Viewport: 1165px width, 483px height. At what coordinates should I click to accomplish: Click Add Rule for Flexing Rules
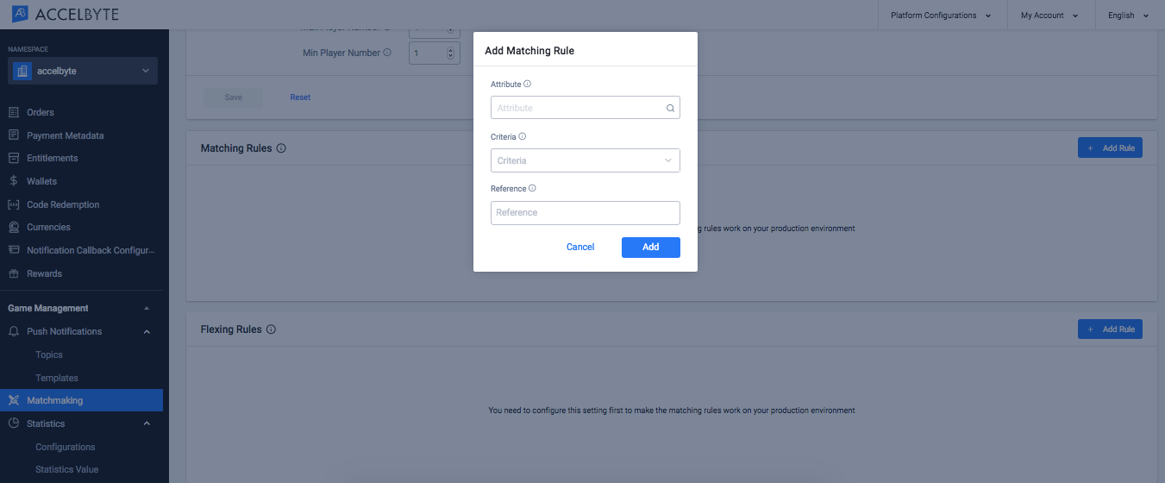point(1110,329)
